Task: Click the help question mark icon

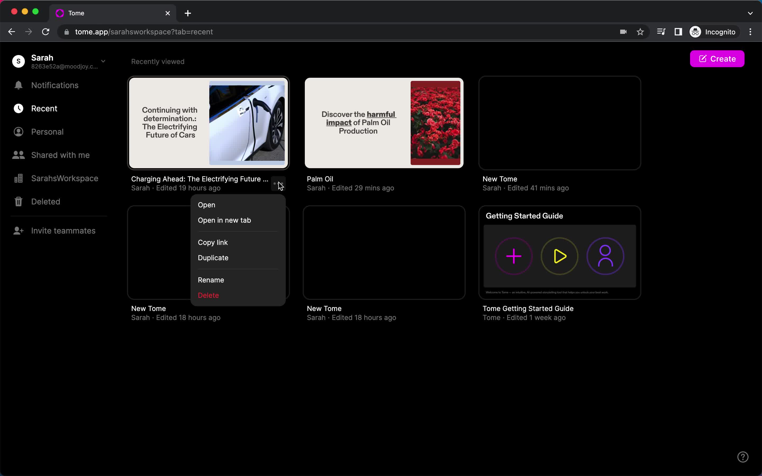Action: tap(743, 457)
